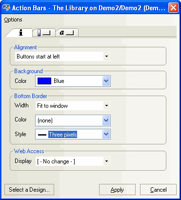
Task: Switch to the button font properties tab
Action: point(67,33)
